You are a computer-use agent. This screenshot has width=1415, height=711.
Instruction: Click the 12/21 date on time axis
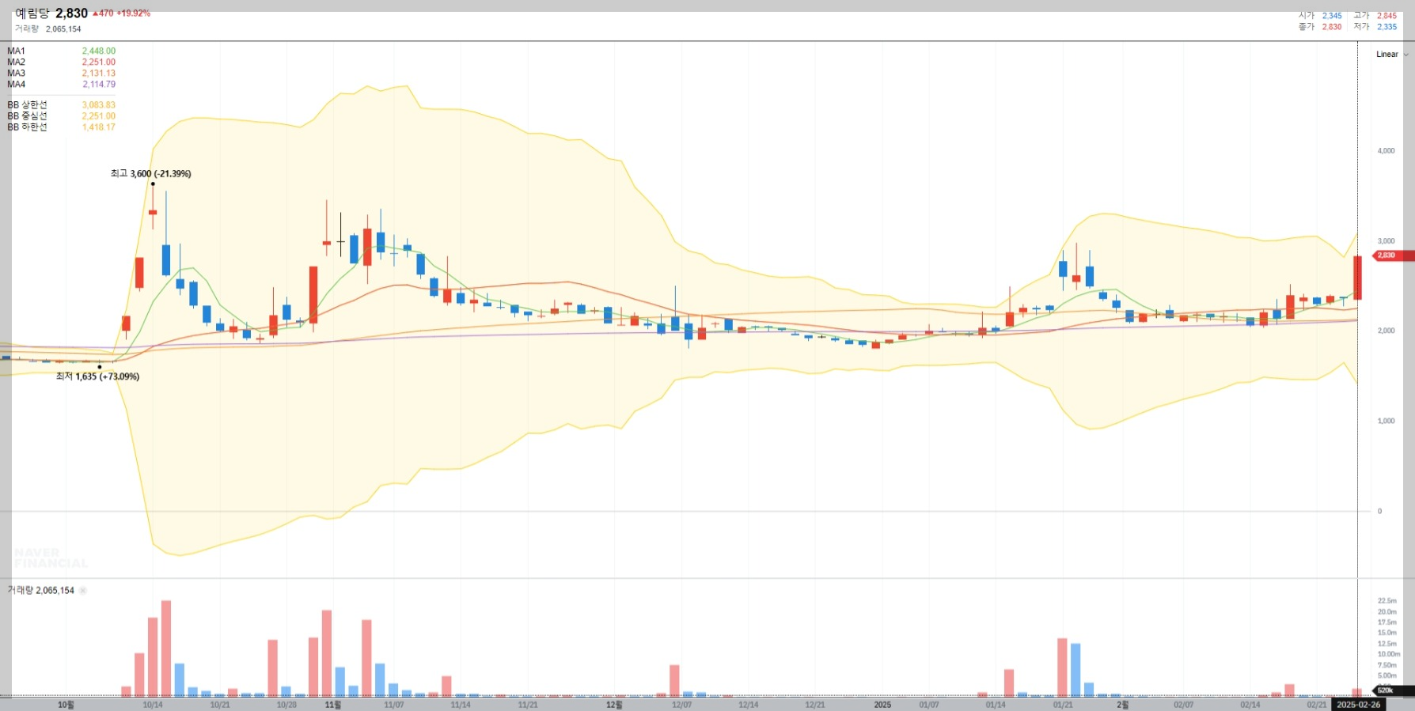point(814,705)
